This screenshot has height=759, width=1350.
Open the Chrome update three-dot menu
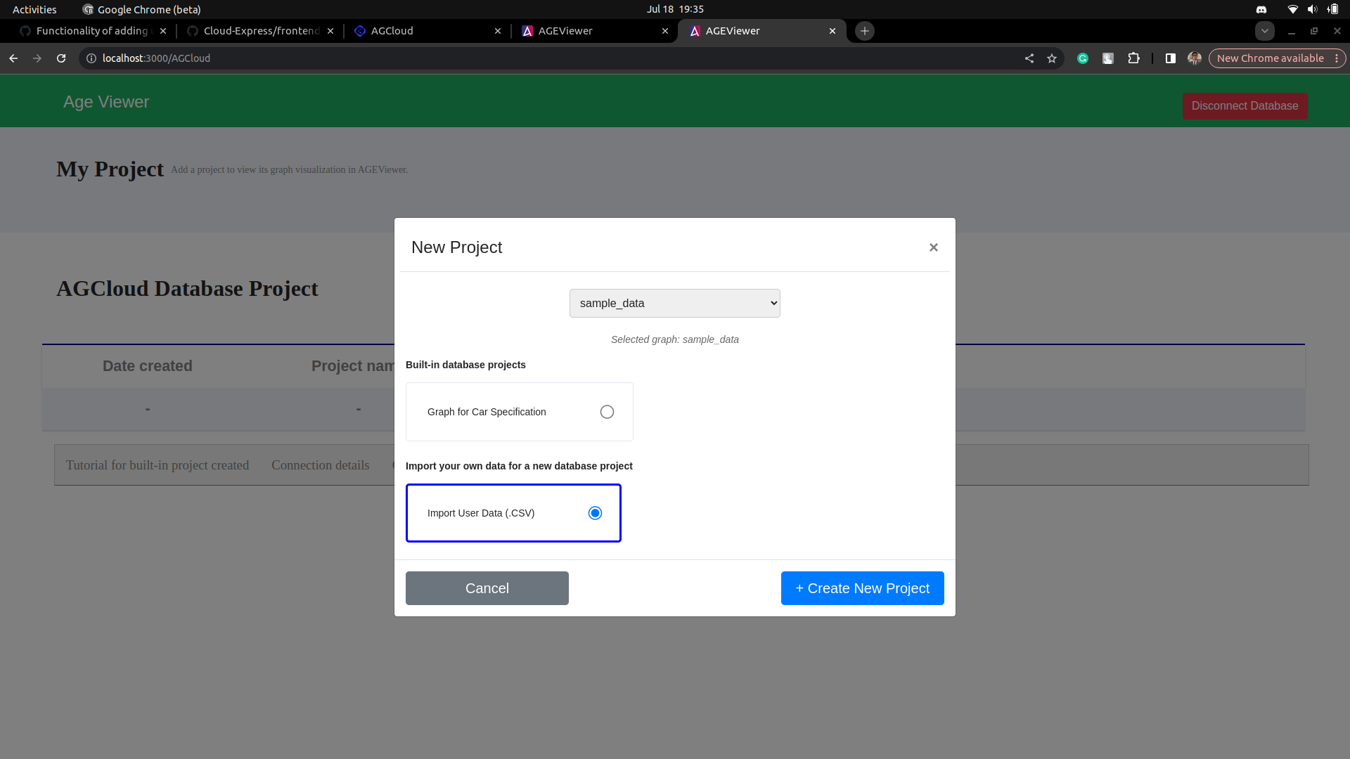[1337, 58]
